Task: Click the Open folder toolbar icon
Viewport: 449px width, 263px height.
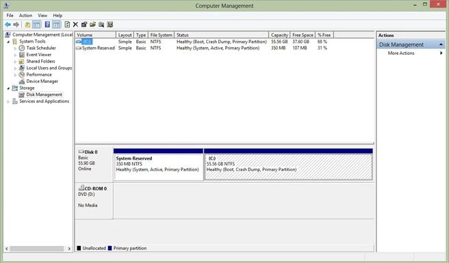Action: [x=93, y=25]
